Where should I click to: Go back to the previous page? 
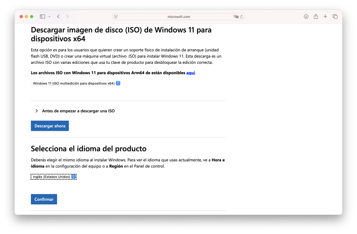tap(58, 16)
